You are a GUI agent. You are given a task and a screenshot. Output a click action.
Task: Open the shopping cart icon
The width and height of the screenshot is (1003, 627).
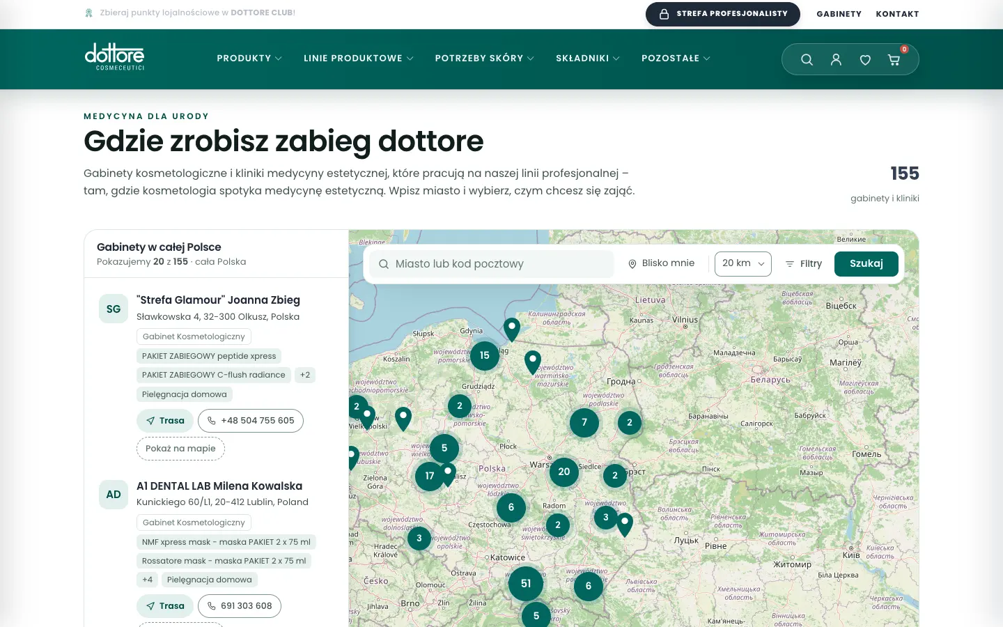click(894, 60)
